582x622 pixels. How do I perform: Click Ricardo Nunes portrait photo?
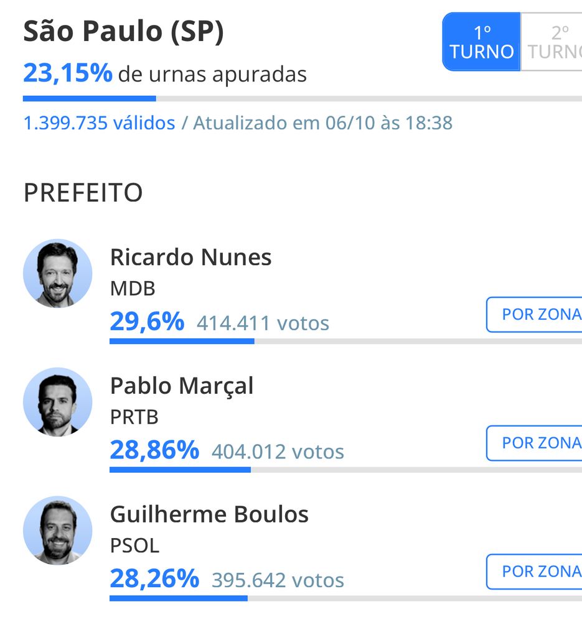57,273
